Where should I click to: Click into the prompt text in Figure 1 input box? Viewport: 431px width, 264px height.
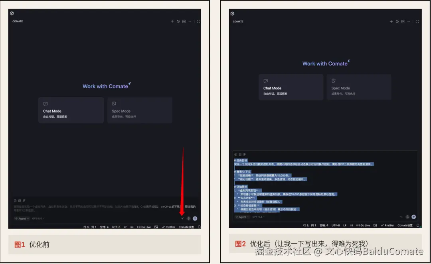pyautogui.click(x=105, y=208)
